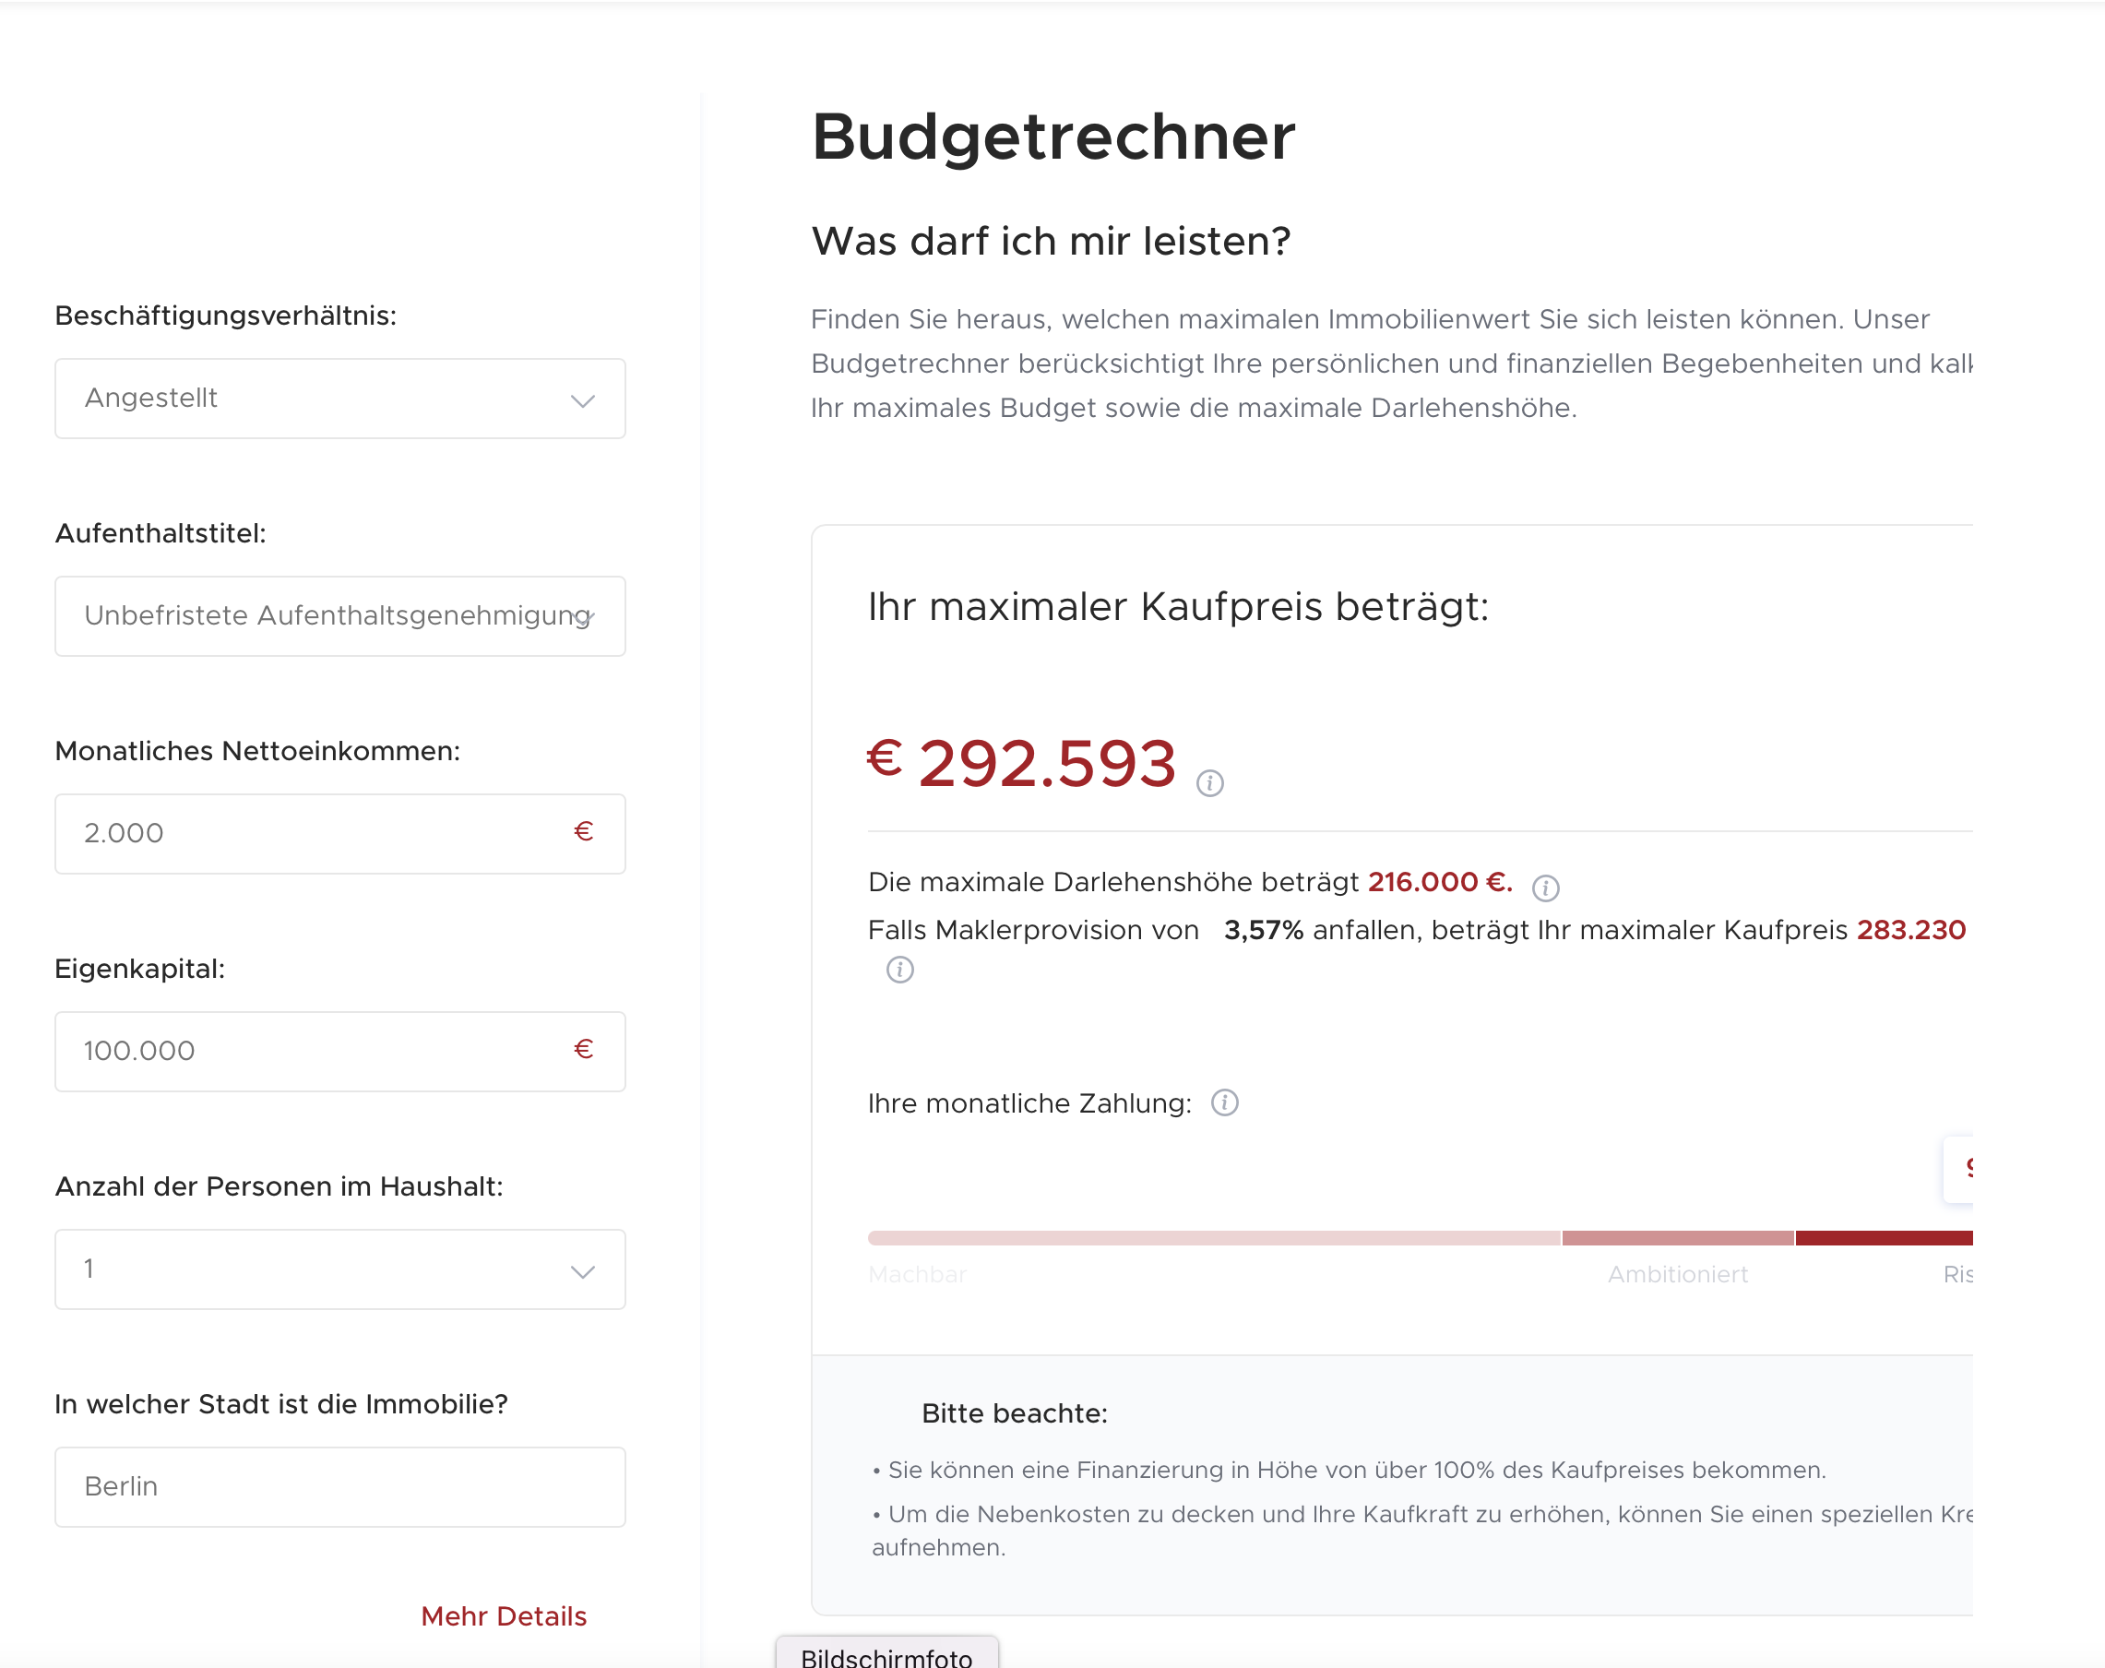This screenshot has height=1668, width=2105.
Task: Click euro symbol in Nettoeinkommen field
Action: pos(584,831)
